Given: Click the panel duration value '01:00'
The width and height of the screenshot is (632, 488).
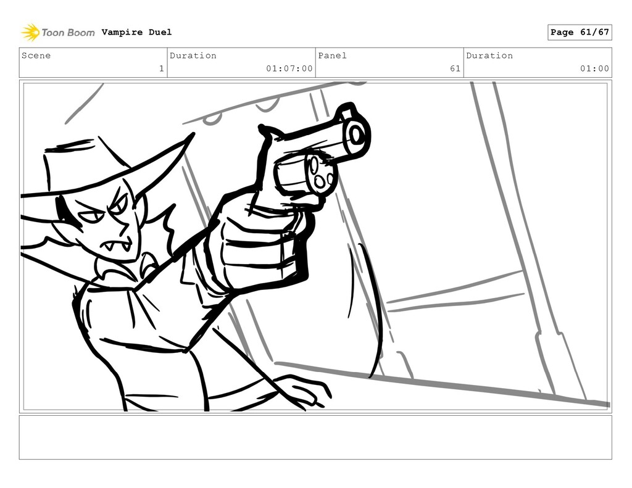Looking at the screenshot, I should [594, 68].
